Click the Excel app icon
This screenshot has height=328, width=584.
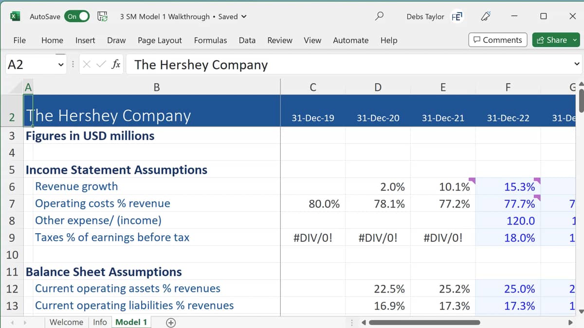tap(15, 17)
